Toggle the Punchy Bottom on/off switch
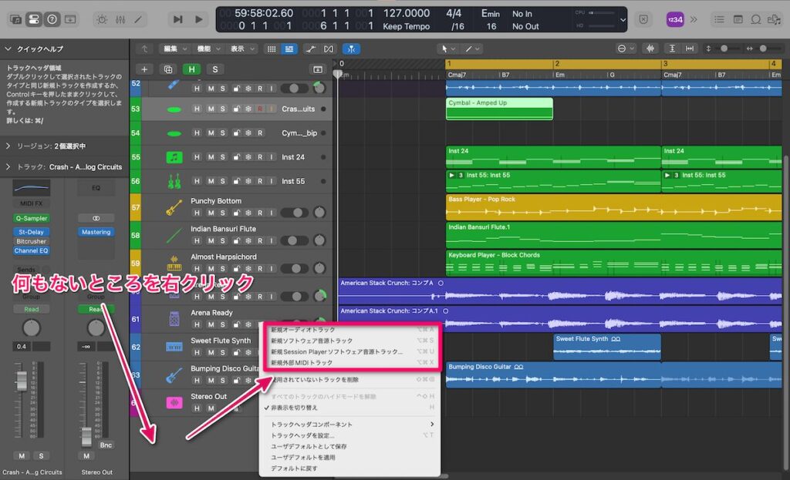Image resolution: width=790 pixels, height=480 pixels. point(294,213)
